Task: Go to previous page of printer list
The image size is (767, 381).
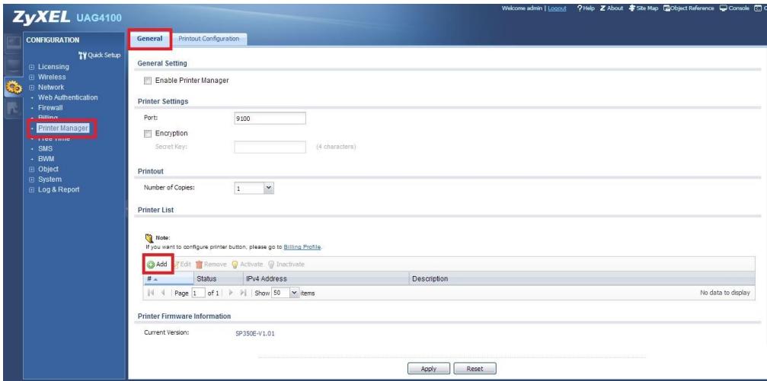Action: 162,293
